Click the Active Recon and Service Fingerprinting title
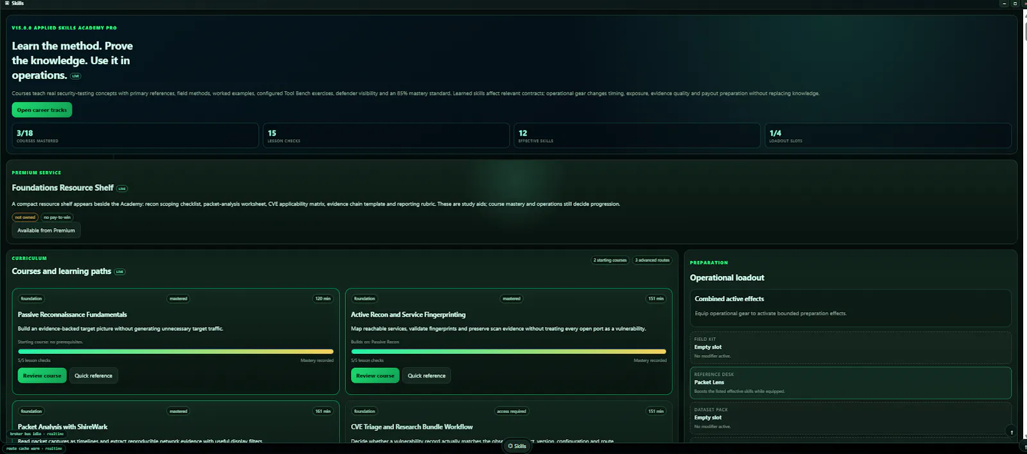Viewport: 1027px width, 454px height. point(408,315)
